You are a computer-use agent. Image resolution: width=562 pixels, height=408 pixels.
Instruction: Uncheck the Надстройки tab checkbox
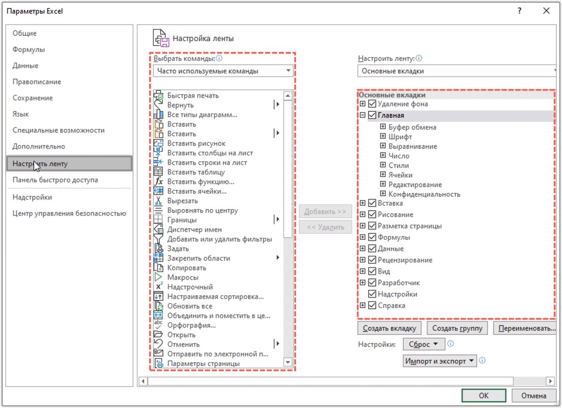tap(372, 294)
